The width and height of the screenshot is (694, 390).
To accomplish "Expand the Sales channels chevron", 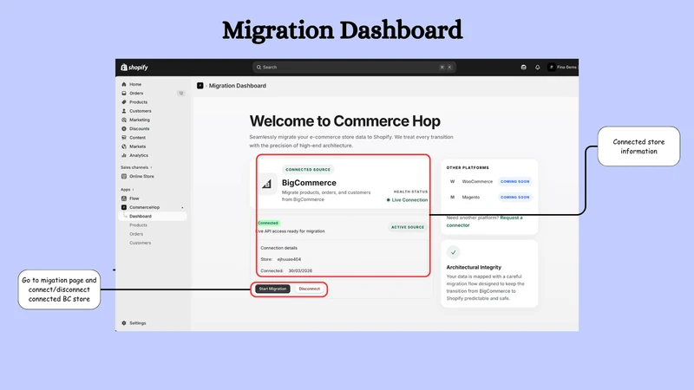I will click(x=151, y=167).
